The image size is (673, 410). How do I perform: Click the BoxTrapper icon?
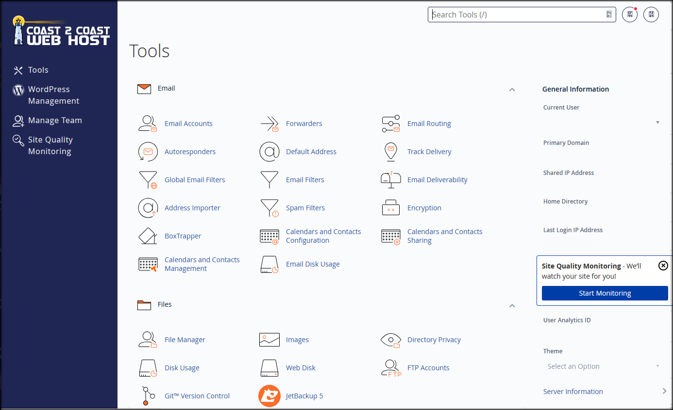[148, 236]
